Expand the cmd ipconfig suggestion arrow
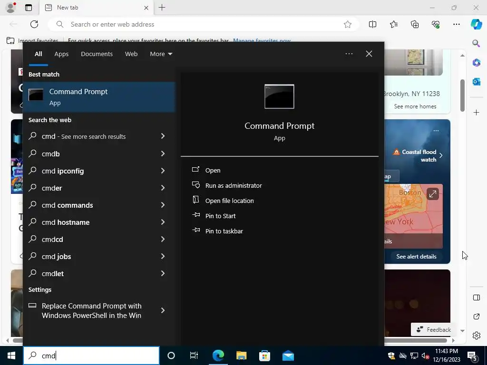Image resolution: width=487 pixels, height=365 pixels. (163, 171)
